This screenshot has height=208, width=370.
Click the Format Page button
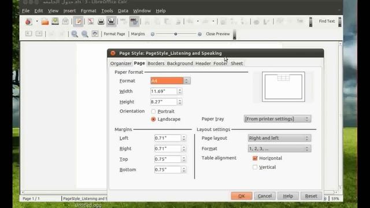click(114, 34)
